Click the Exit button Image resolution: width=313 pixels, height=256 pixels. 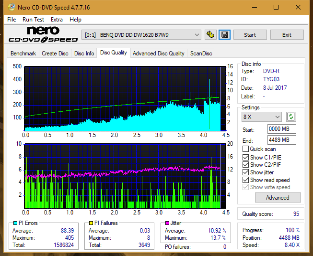(287, 35)
